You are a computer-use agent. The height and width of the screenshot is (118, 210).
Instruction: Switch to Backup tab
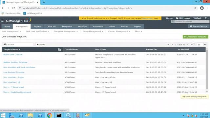(x=124, y=27)
